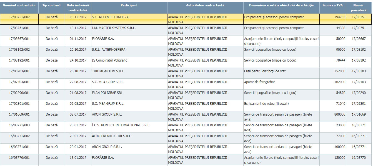Select contract number 17/02391/001
This screenshot has height=166, width=373.
[19, 104]
